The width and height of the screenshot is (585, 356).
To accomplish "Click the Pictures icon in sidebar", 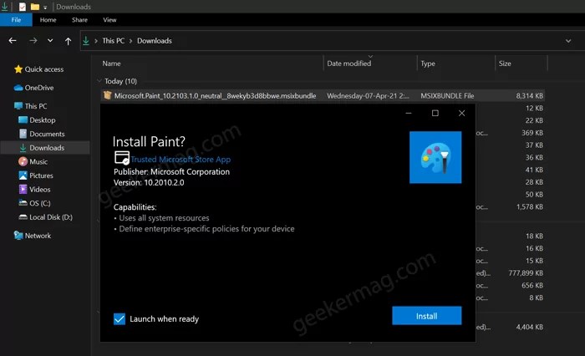I will tap(23, 175).
